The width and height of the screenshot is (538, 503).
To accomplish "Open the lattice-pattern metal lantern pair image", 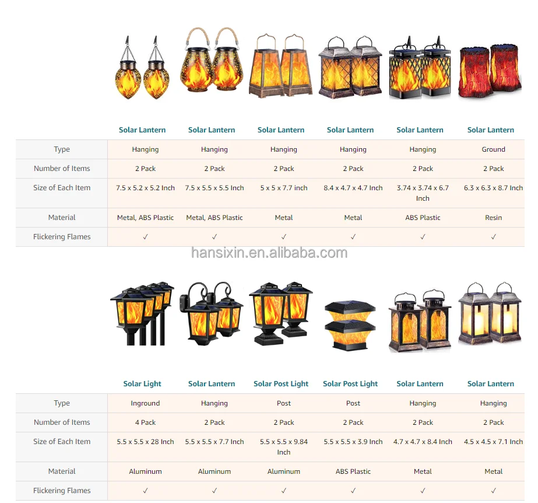I will pos(350,67).
